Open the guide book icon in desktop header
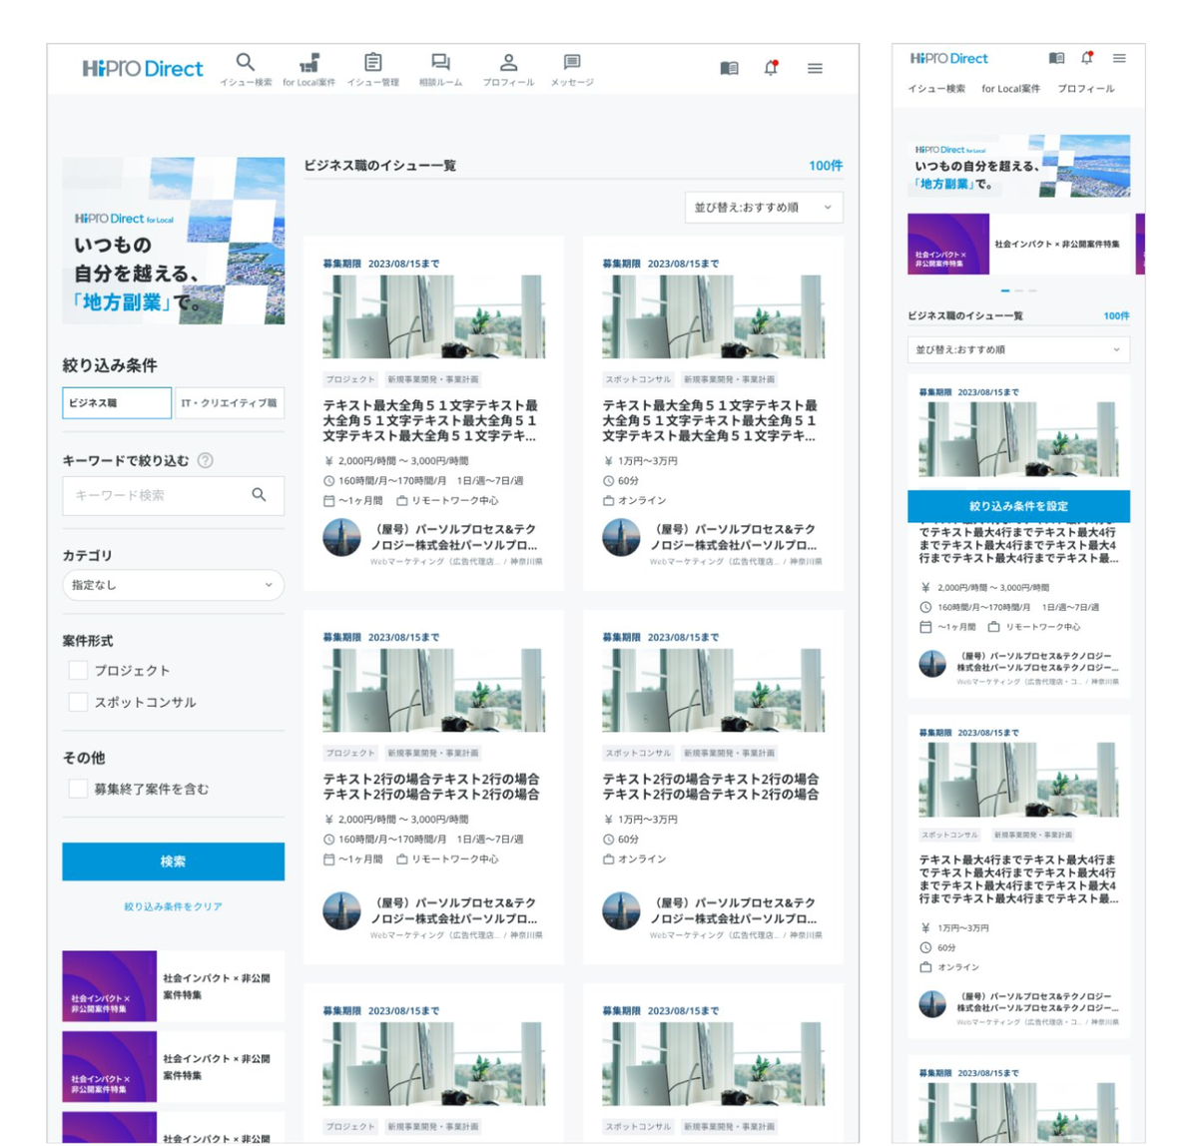Screen dimensions: 1198x1146 pyautogui.click(x=730, y=68)
